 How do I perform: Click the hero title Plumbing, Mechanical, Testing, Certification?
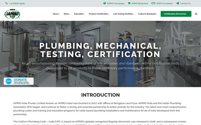[x=100, y=50]
